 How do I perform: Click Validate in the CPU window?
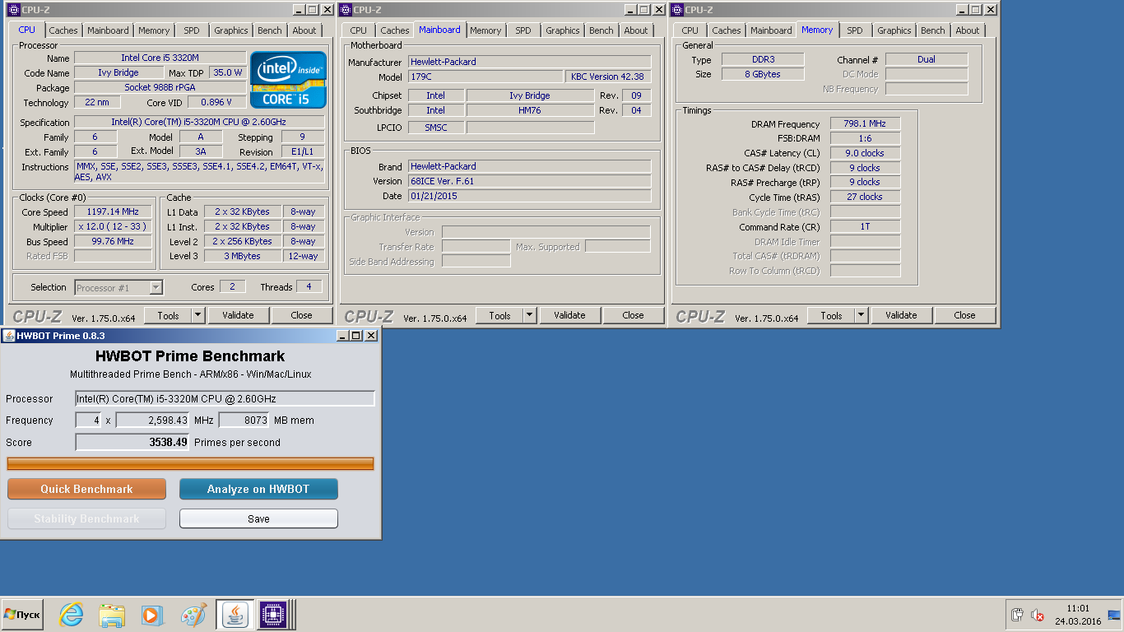238,315
